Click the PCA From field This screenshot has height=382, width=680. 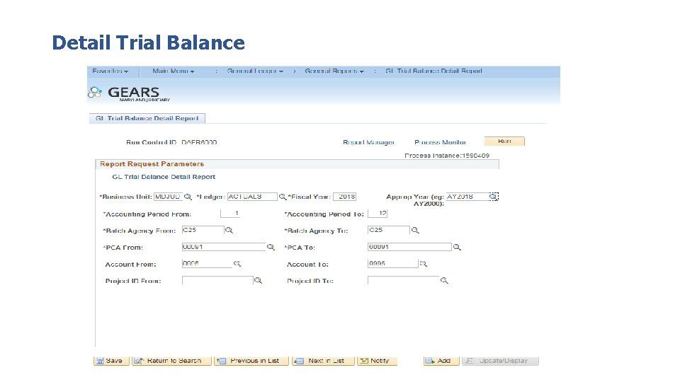(224, 247)
